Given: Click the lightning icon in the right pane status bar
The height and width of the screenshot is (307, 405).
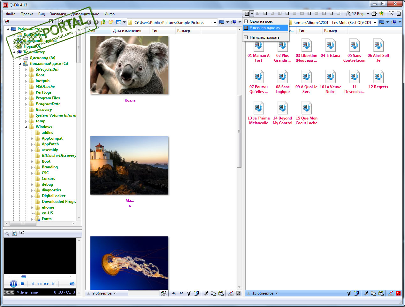Looking at the screenshot, I should 349,293.
